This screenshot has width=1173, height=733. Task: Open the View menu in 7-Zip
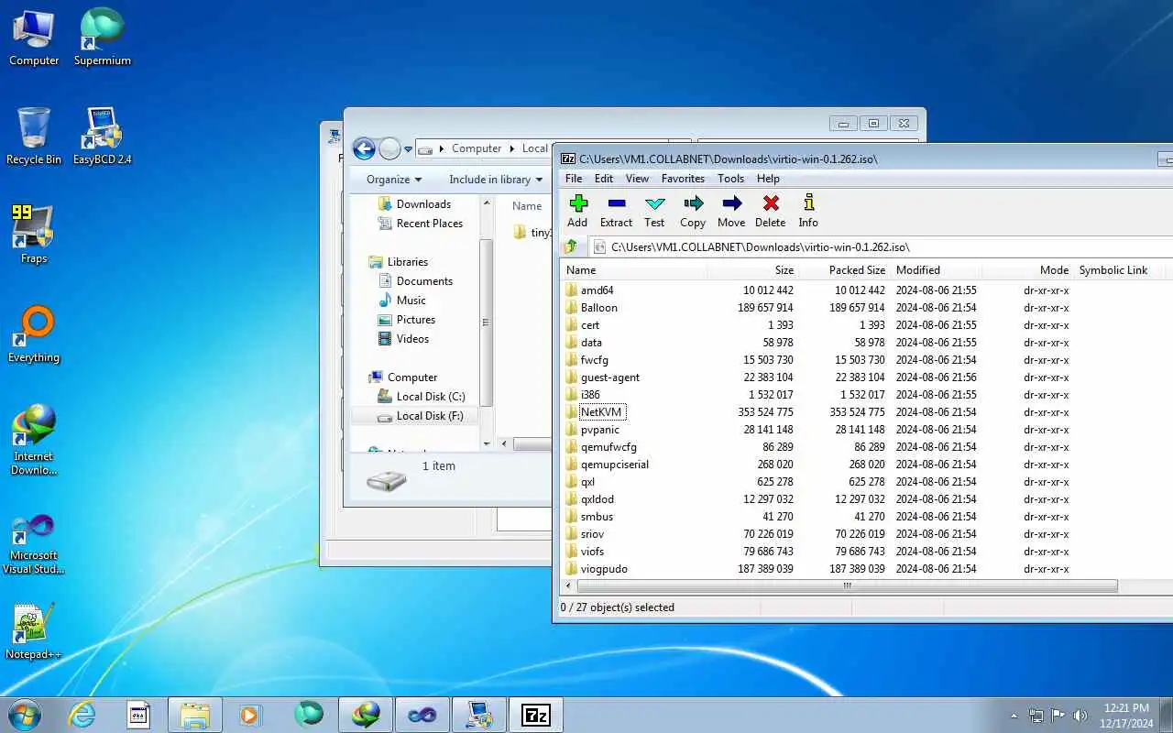point(637,179)
